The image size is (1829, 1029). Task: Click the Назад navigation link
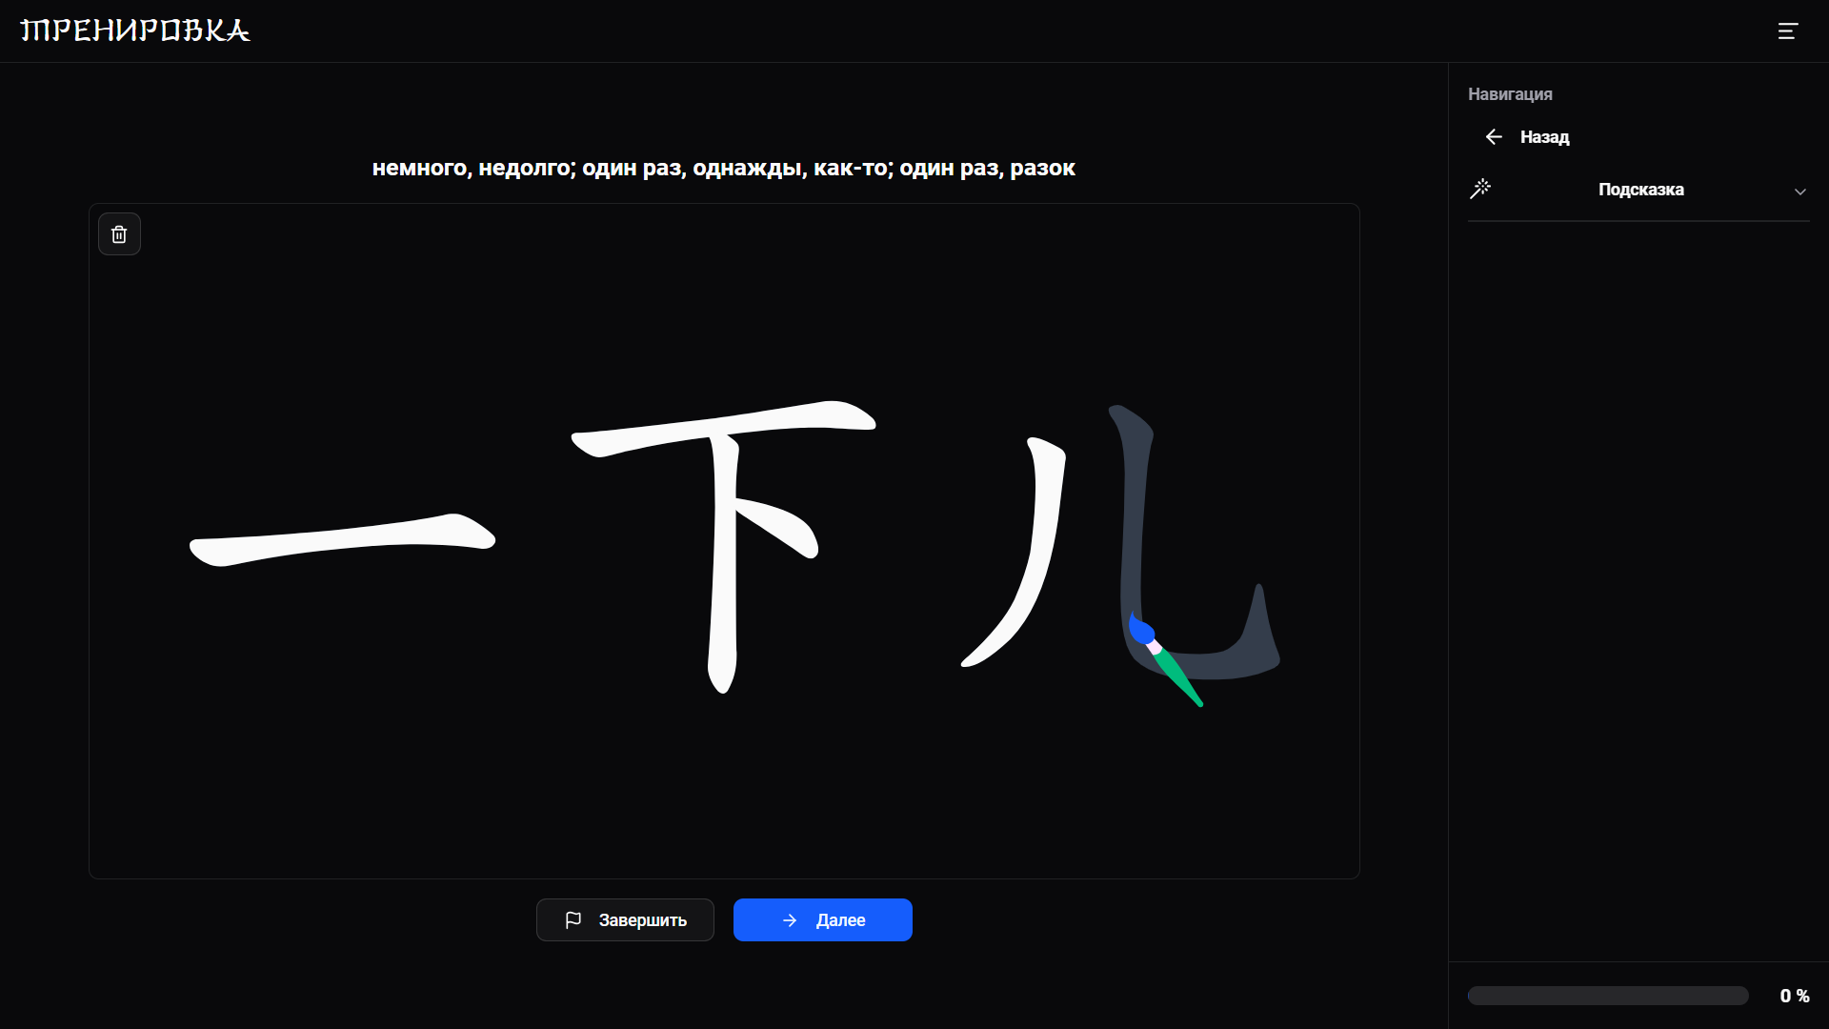point(1544,136)
